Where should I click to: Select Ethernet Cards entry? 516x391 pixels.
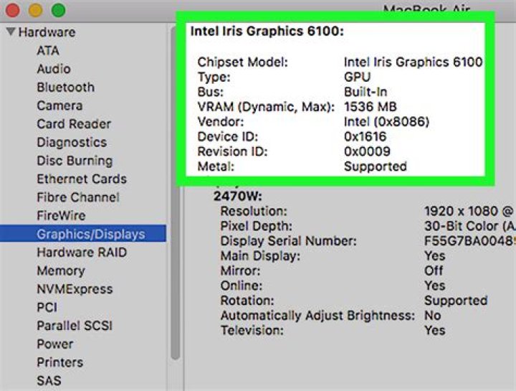pyautogui.click(x=82, y=179)
